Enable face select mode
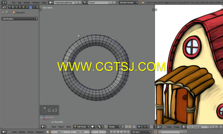This screenshot has width=223, height=134. [x=130, y=126]
